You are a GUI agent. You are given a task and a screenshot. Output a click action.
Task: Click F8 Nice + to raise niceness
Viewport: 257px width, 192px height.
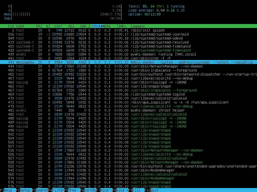(x=120, y=190)
